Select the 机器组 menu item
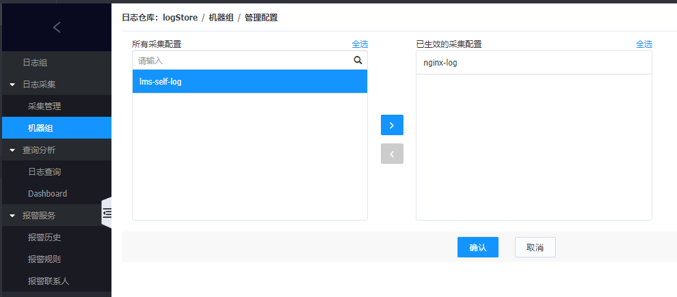The height and width of the screenshot is (297, 677). point(57,128)
